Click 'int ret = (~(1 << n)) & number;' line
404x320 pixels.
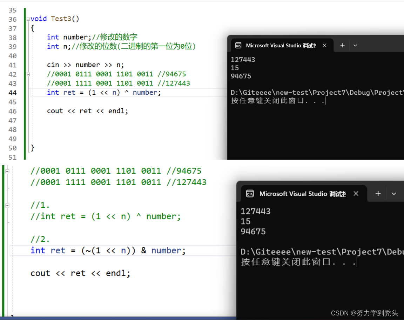tap(108, 251)
